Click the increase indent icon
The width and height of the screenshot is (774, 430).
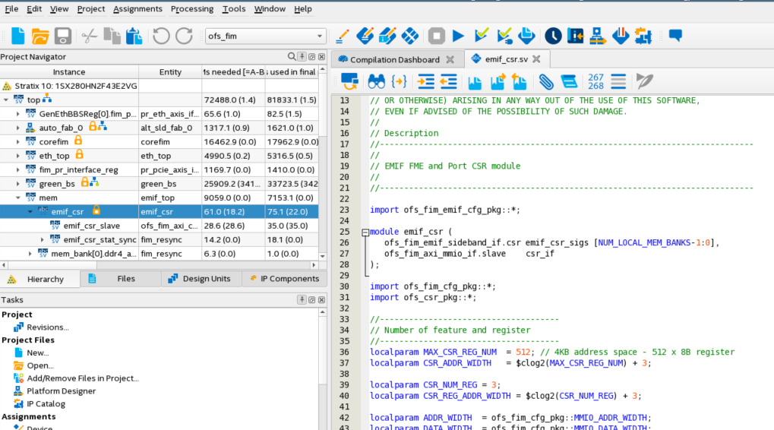(426, 81)
